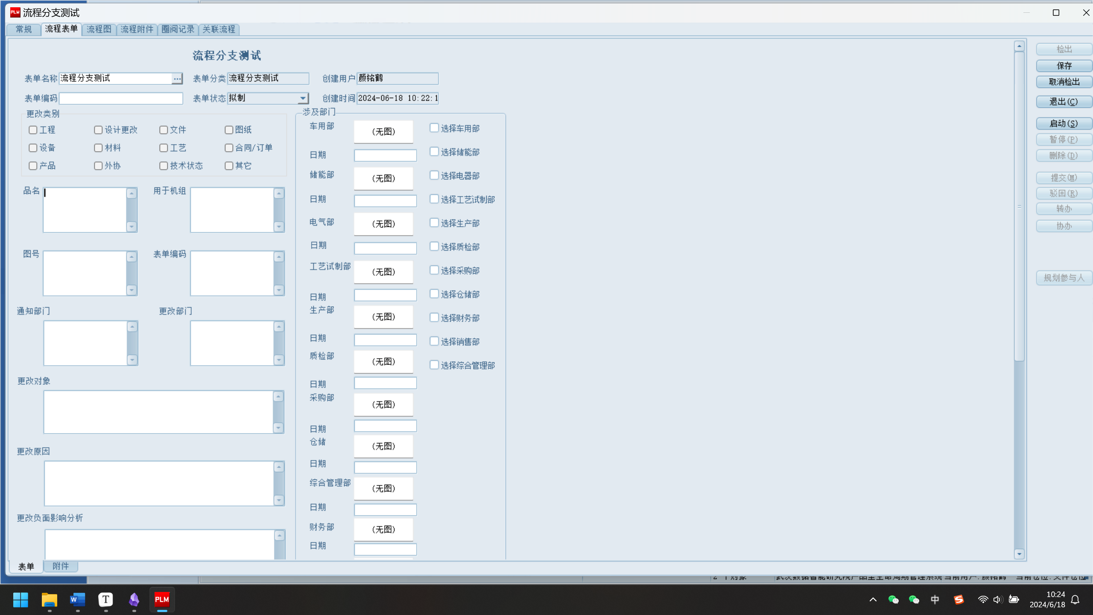Open Obsidian app on taskbar
1093x615 pixels.
pos(134,600)
